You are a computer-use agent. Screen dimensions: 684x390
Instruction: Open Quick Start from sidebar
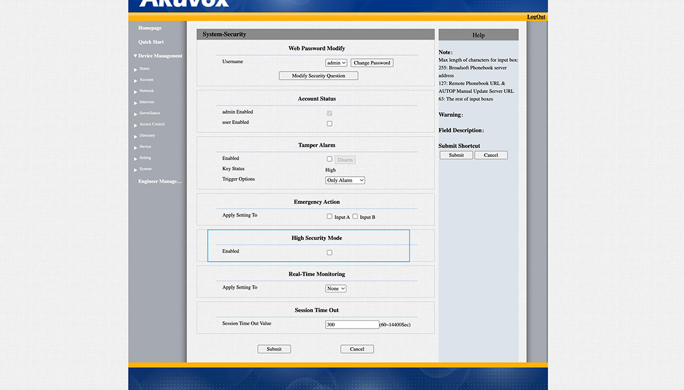(x=151, y=42)
